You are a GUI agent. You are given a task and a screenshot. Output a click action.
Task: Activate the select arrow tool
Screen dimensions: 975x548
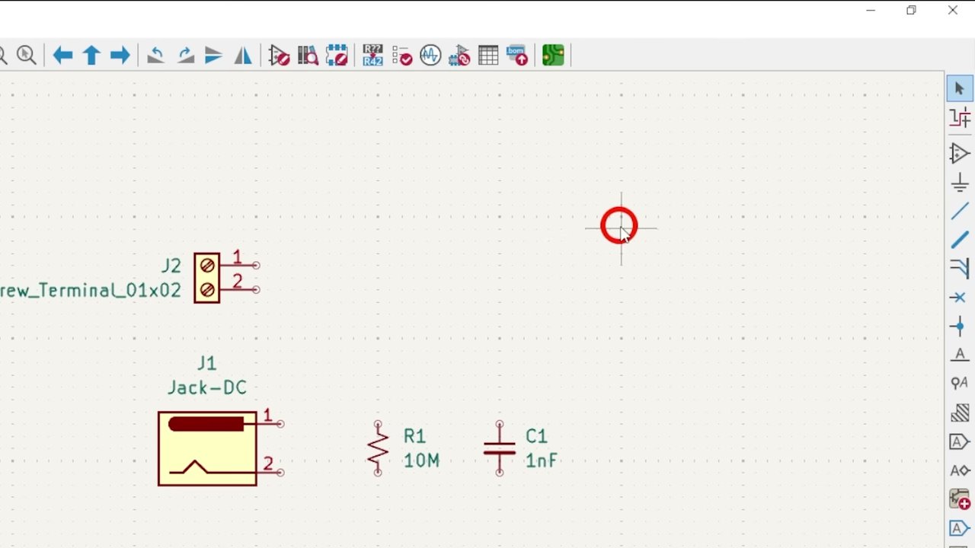click(959, 88)
